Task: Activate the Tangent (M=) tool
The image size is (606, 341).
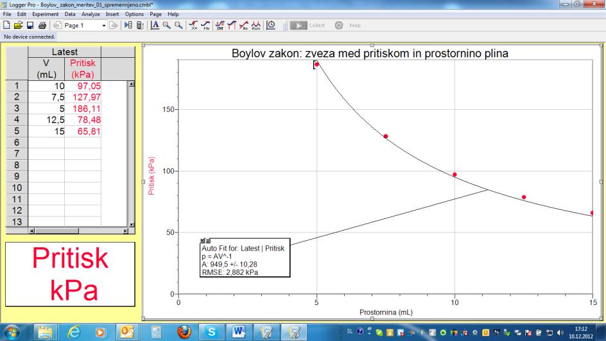Action: pyautogui.click(x=205, y=25)
